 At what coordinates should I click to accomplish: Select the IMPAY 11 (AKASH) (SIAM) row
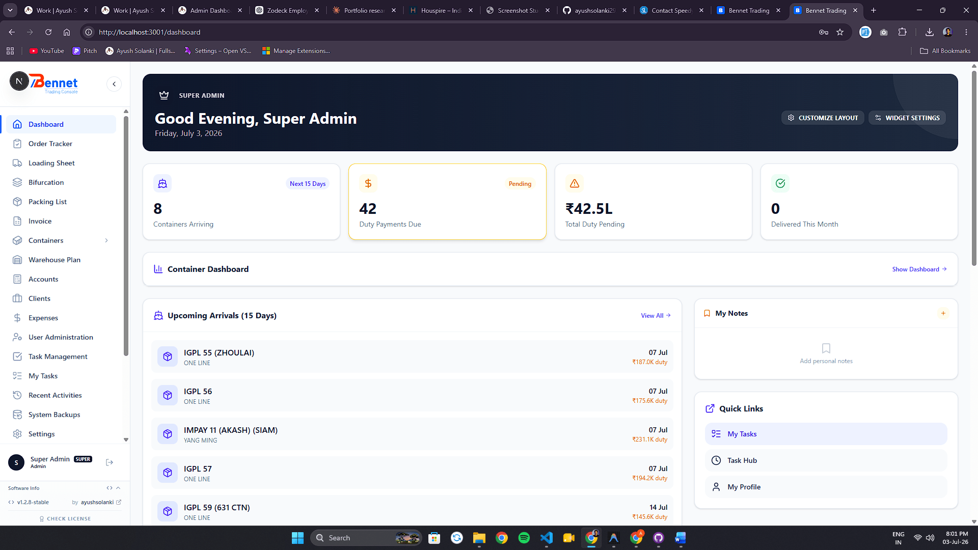click(412, 434)
